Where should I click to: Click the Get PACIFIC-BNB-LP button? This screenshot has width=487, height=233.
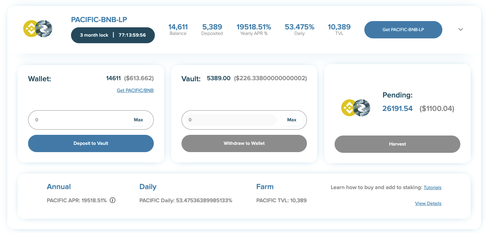coord(403,30)
